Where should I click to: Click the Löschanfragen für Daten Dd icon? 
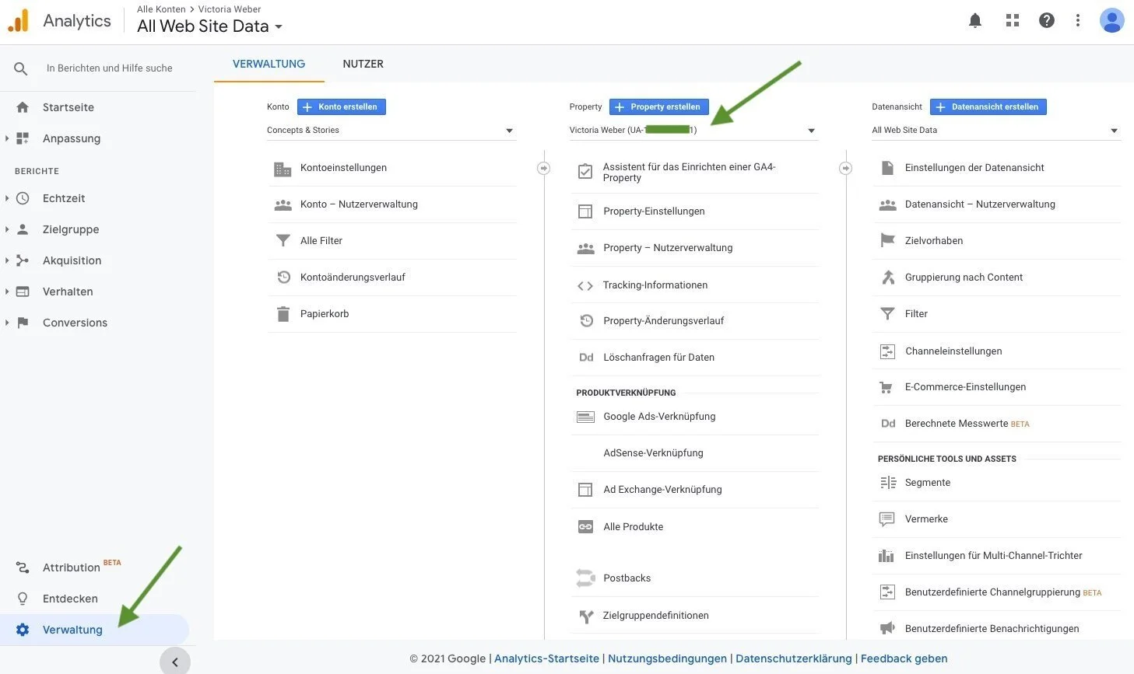[586, 358]
